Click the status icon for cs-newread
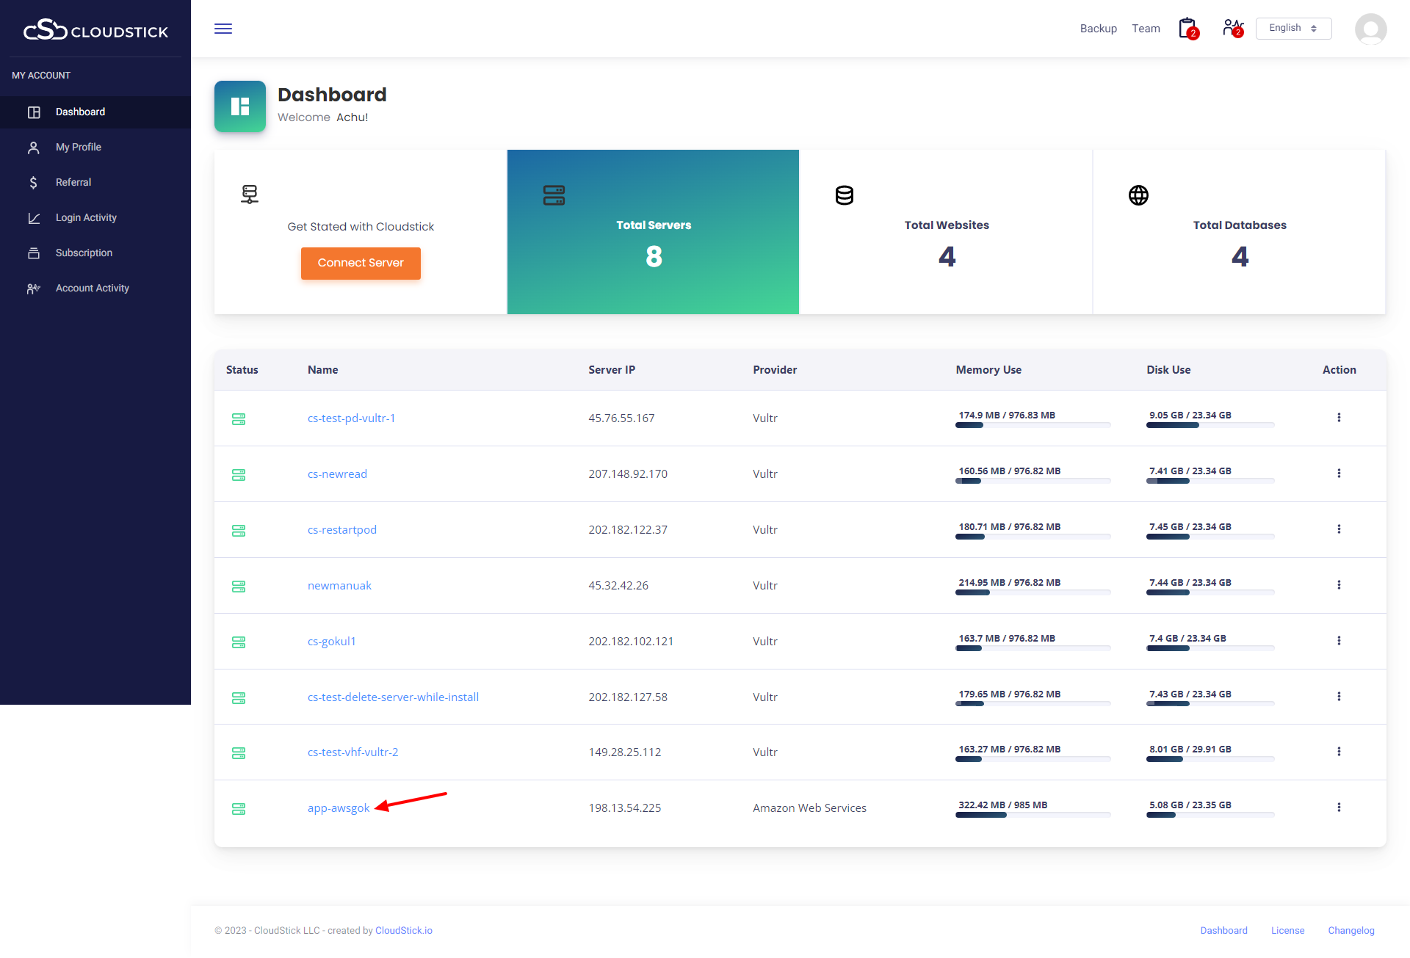Image resolution: width=1410 pixels, height=958 pixels. [x=239, y=475]
